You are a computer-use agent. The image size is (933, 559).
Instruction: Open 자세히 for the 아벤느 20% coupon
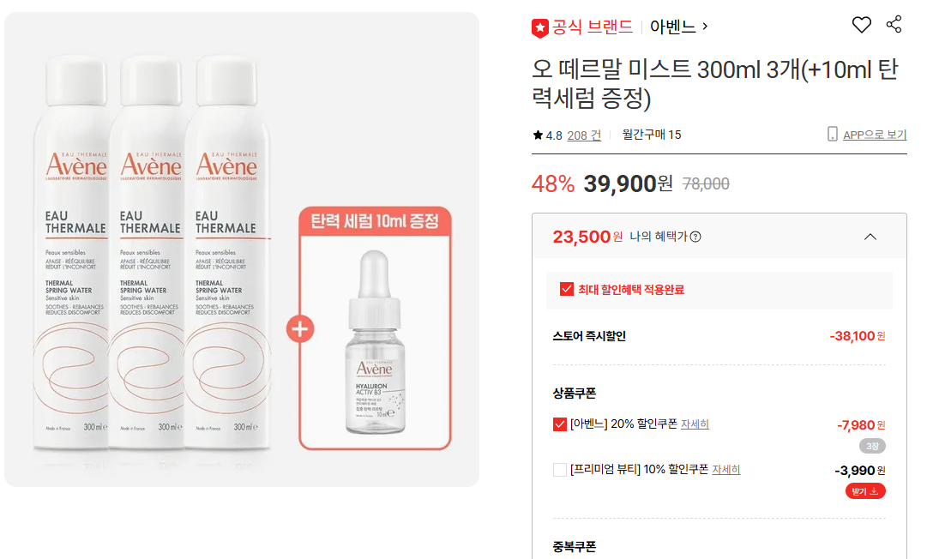695,424
